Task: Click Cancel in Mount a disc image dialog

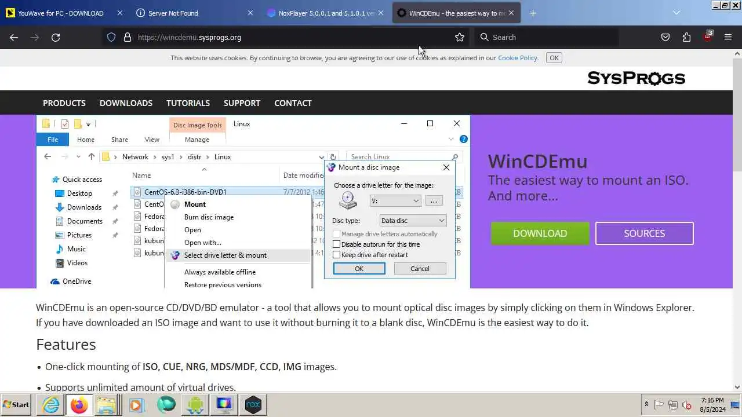Action: pos(420,269)
